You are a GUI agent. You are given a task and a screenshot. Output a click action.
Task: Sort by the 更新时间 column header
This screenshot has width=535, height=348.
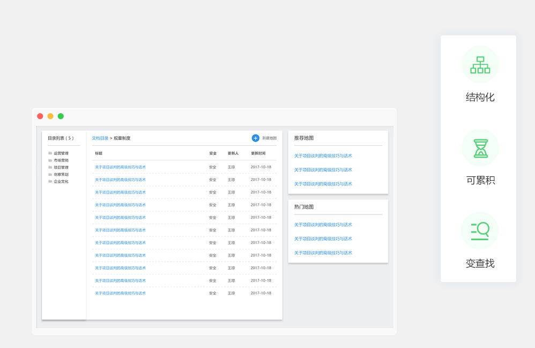tap(258, 153)
